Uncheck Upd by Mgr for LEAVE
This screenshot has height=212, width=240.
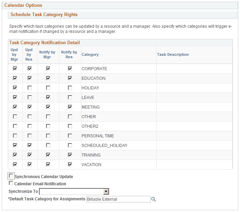pyautogui.click(x=15, y=97)
